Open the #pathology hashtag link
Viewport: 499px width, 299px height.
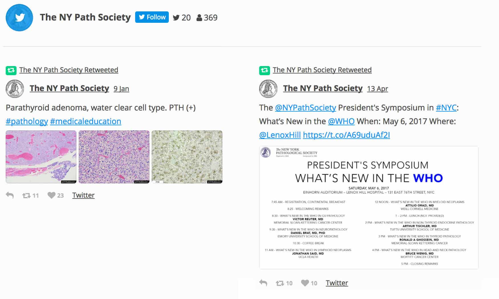(27, 121)
